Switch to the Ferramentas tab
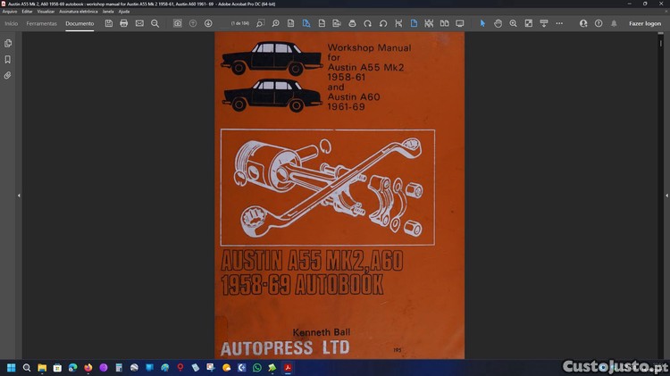Viewport: 670px width, 376px height. coord(42,23)
